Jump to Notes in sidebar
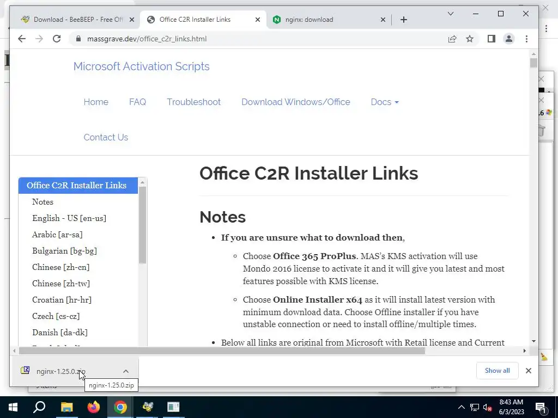The image size is (558, 418). 43,202
